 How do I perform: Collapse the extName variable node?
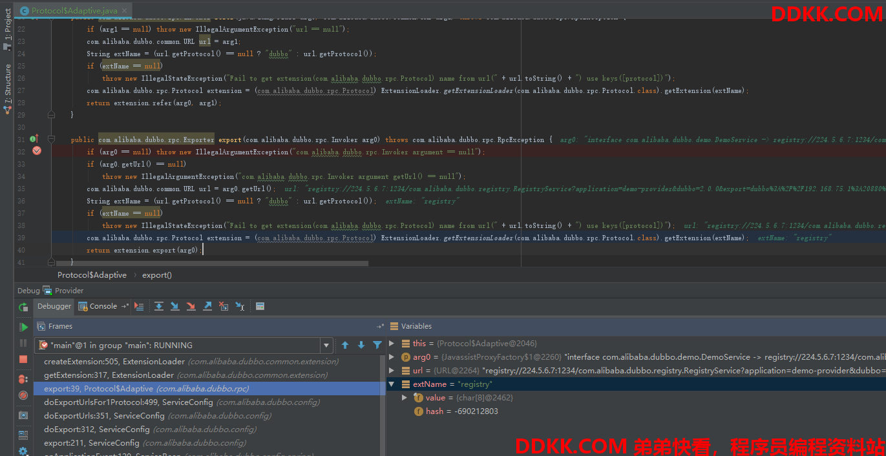point(392,384)
